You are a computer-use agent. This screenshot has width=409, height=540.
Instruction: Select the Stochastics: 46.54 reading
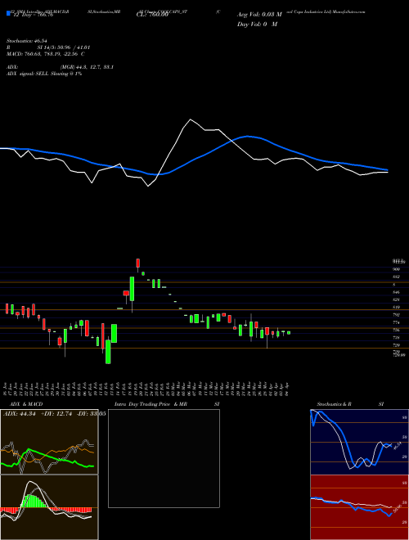[x=26, y=41]
